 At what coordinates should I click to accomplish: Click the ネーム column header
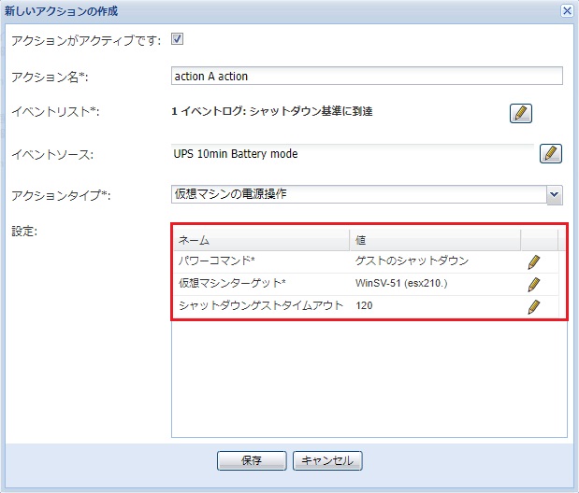point(260,240)
